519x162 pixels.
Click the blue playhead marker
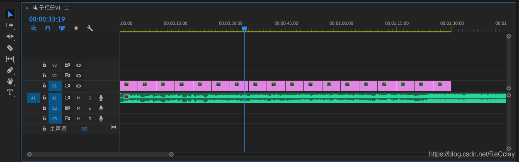click(x=244, y=29)
